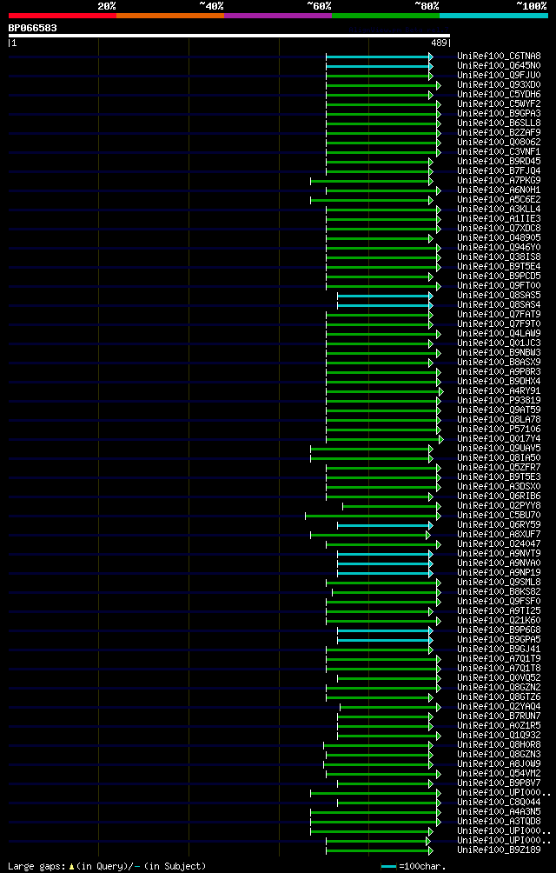This screenshot has width=556, height=873.
Task: Pick label UniRef100_B9NBW3
Action: 498,352
